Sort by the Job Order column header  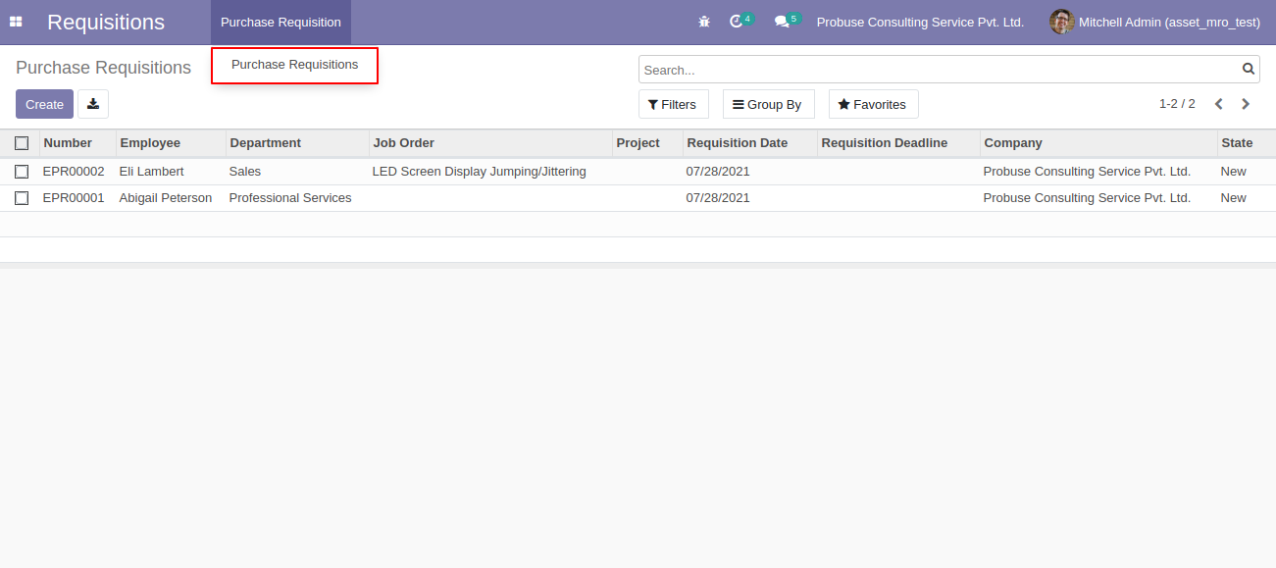(x=490, y=143)
